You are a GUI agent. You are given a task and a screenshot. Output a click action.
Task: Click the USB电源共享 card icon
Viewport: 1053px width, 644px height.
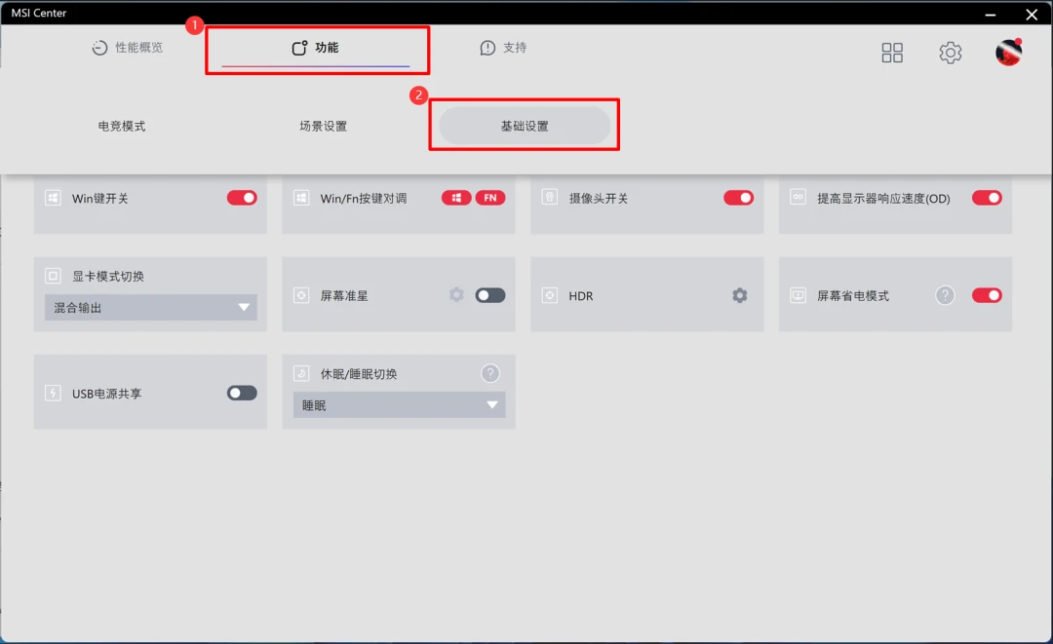tap(53, 393)
